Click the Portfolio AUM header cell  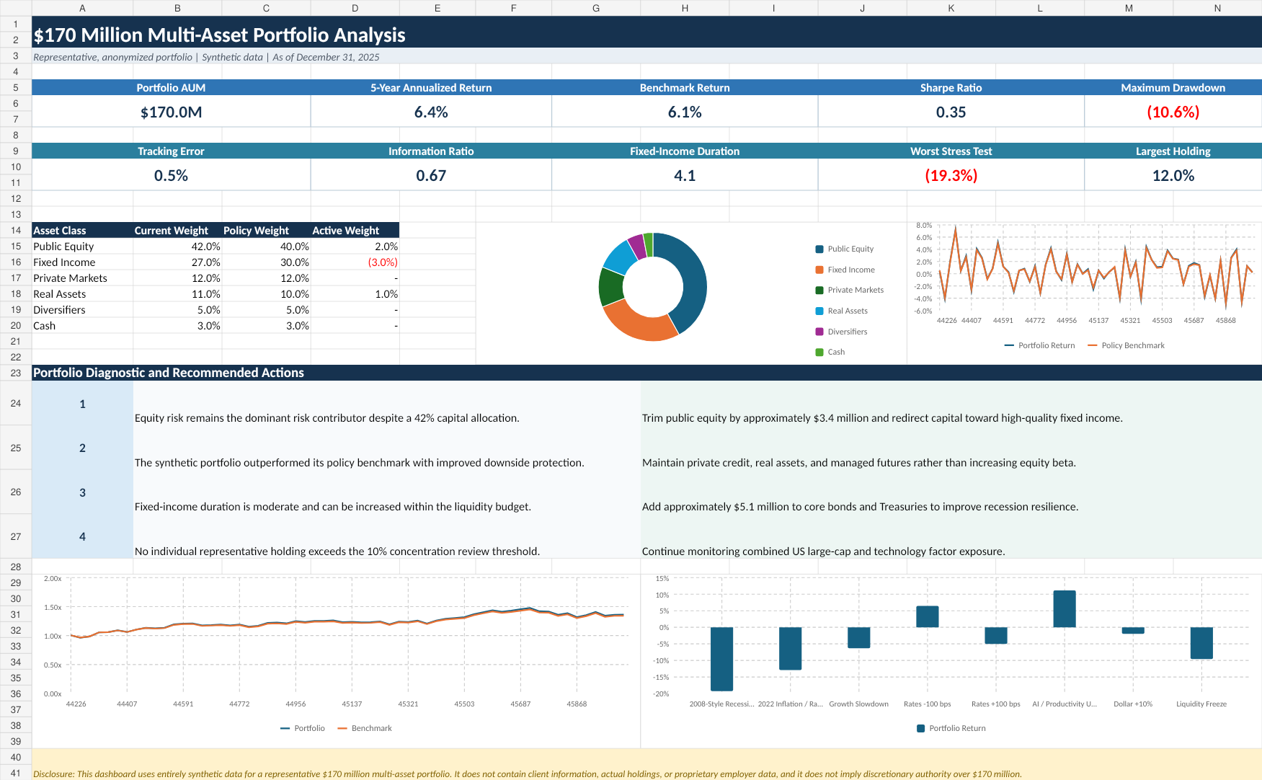(171, 87)
